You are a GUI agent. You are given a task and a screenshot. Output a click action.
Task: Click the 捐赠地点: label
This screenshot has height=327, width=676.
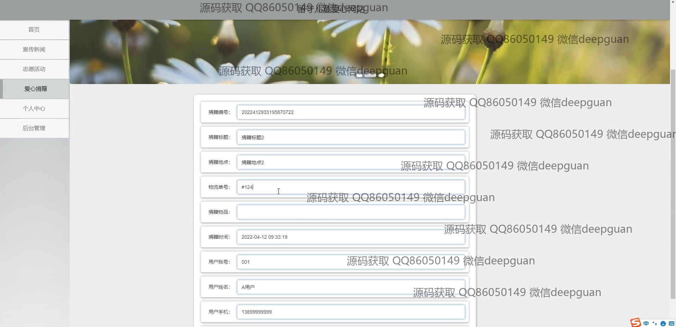coord(219,162)
